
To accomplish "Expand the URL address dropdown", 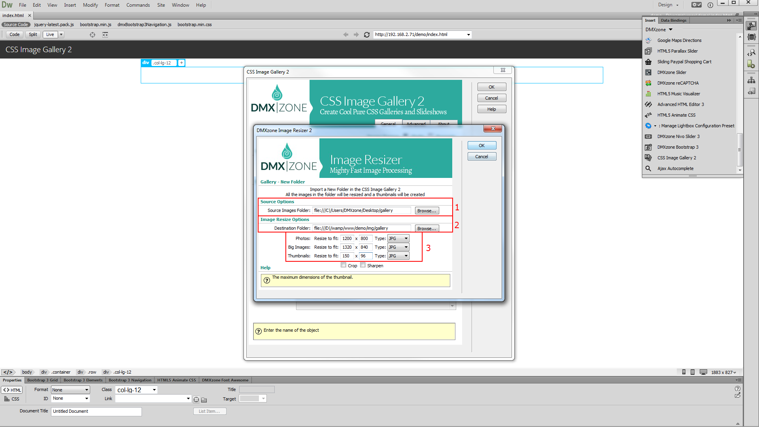I will pos(469,35).
